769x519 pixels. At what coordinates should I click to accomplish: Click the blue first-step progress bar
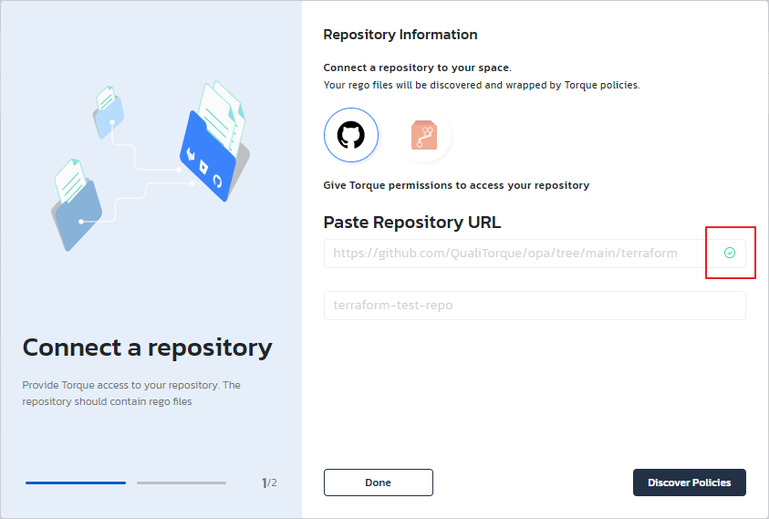click(x=76, y=483)
